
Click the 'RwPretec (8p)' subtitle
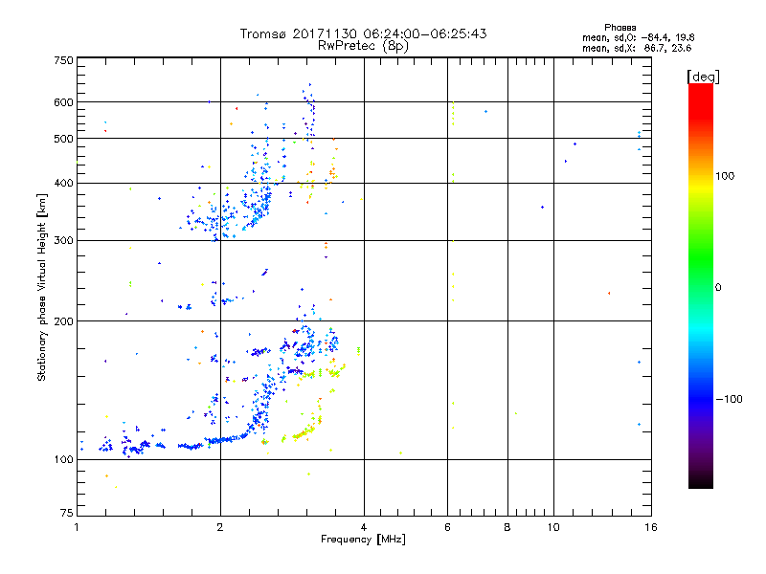363,46
